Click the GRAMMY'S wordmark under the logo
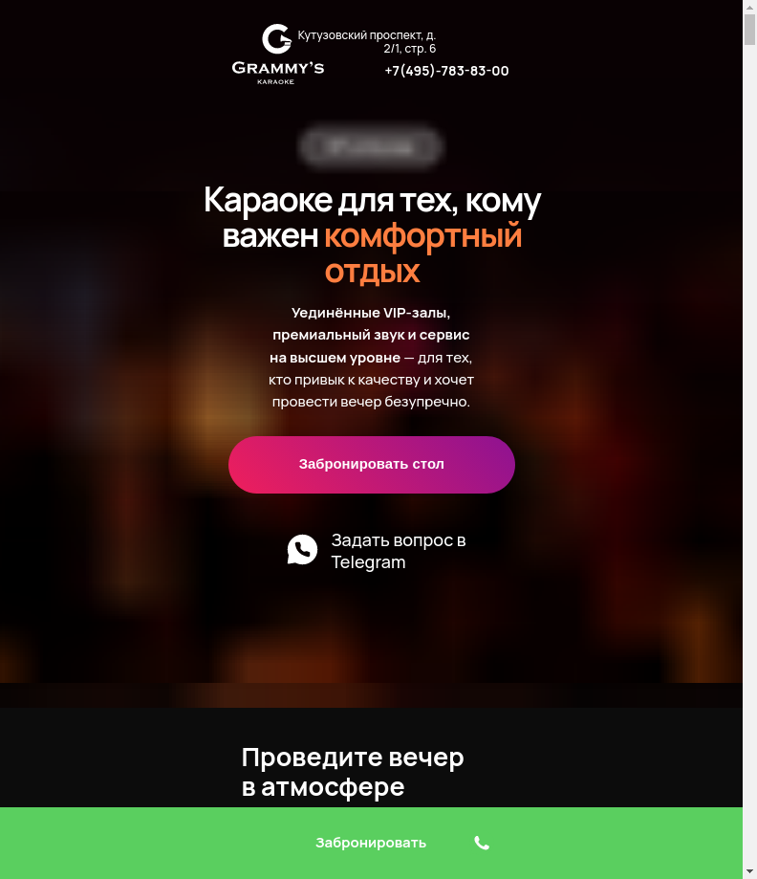 point(278,69)
